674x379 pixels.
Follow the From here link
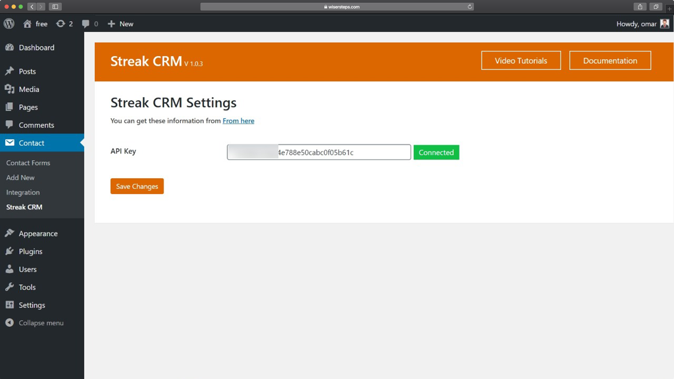[238, 121]
